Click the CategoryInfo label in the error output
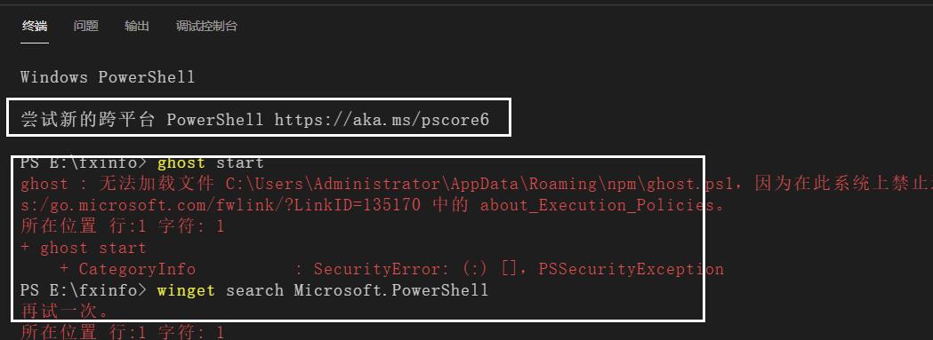This screenshot has height=340, width=933. click(137, 269)
